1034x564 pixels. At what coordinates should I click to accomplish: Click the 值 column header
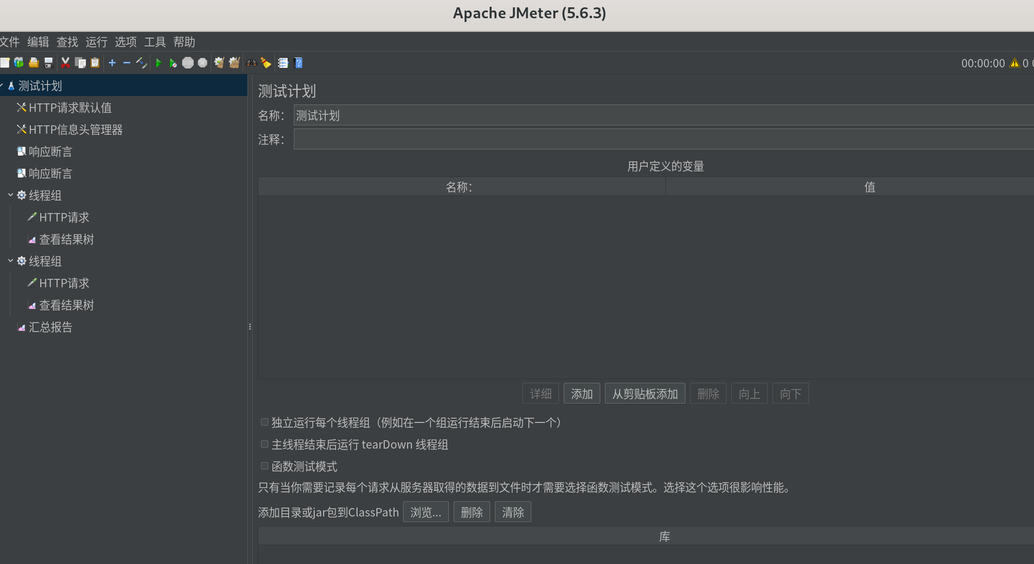pos(850,187)
